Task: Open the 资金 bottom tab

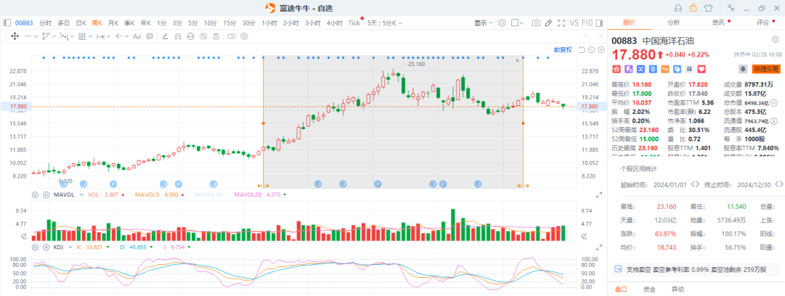Action: click(x=649, y=289)
